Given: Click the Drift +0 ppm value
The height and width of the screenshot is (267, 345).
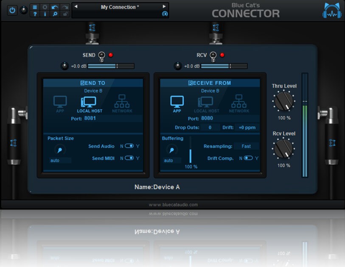Looking at the screenshot, I should (x=247, y=128).
